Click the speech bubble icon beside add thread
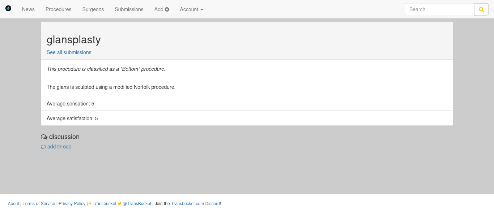The image size is (494, 212). point(43,147)
